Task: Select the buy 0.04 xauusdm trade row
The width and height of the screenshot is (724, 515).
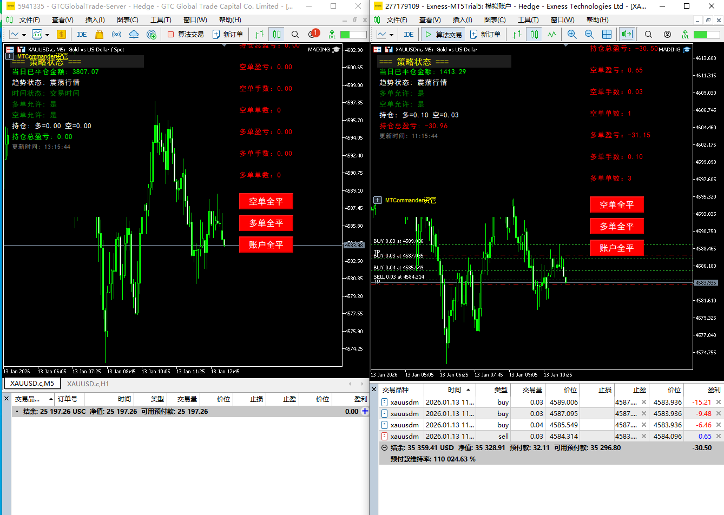Action: click(x=551, y=425)
